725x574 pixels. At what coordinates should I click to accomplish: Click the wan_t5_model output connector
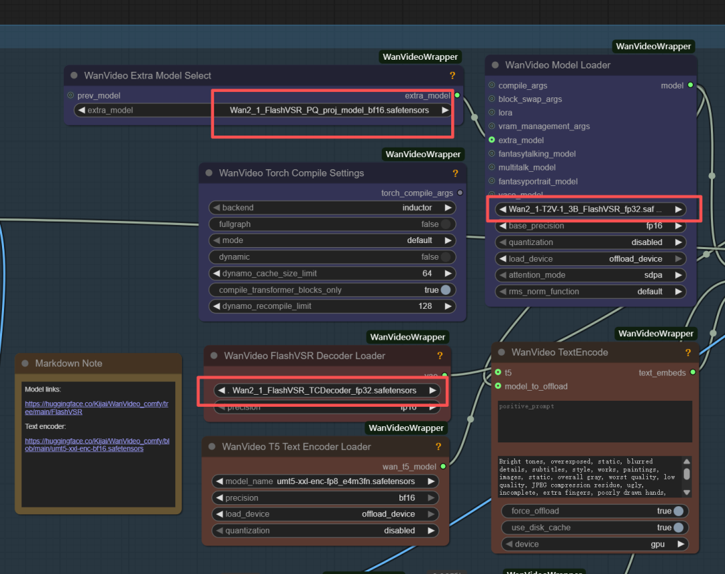[443, 467]
